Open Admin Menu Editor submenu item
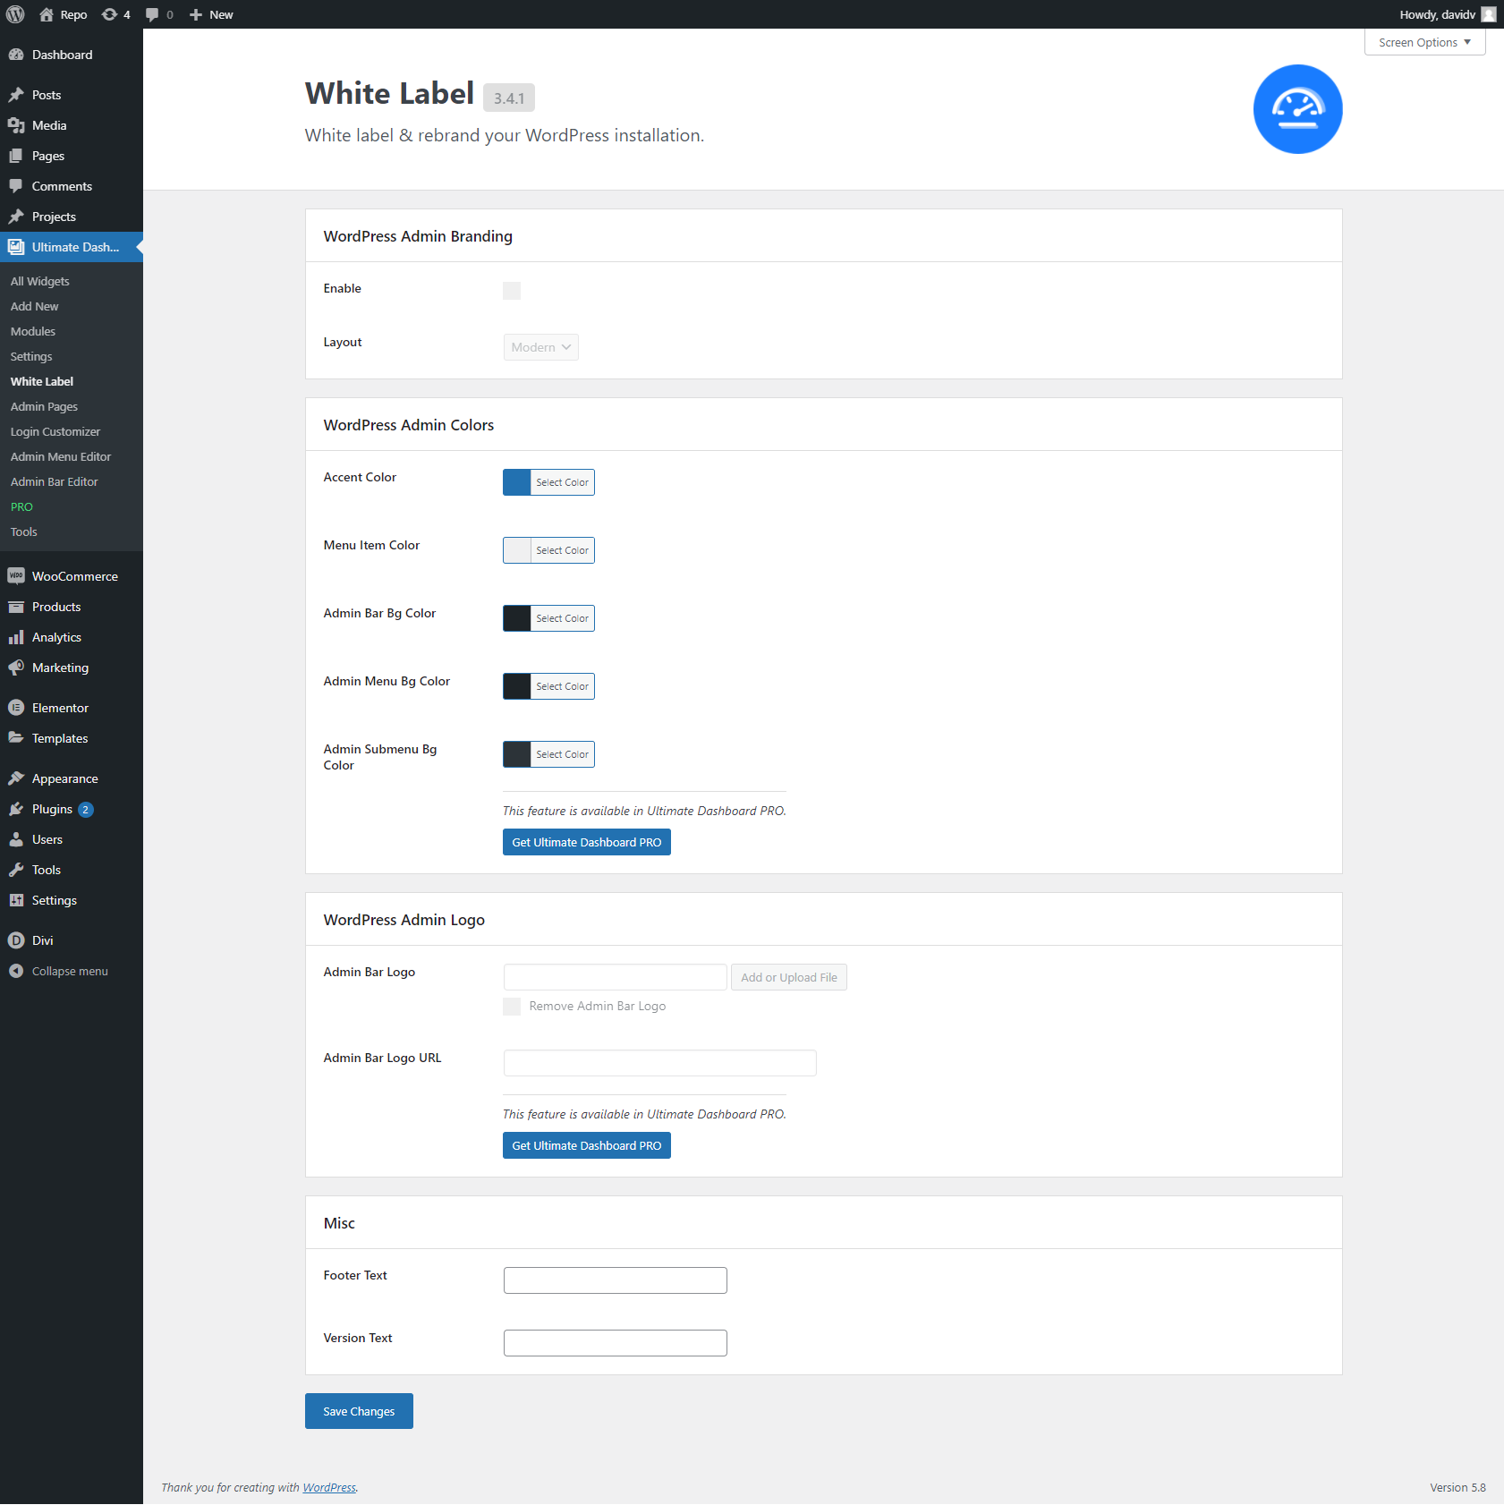The width and height of the screenshot is (1504, 1505). [x=61, y=456]
